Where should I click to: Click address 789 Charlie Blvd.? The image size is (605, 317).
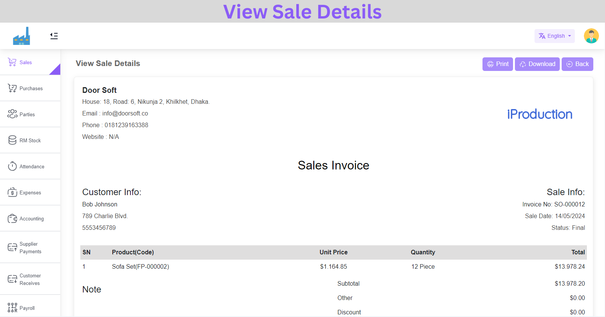click(105, 216)
